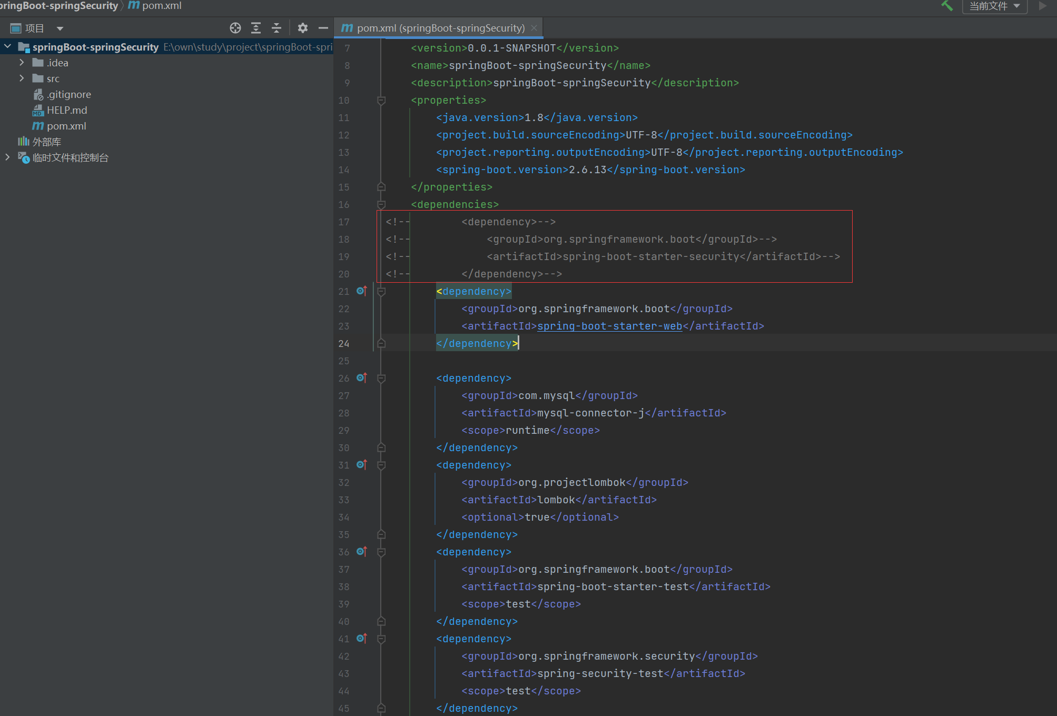
Task: Open the 项目 view dropdown
Action: [60, 28]
